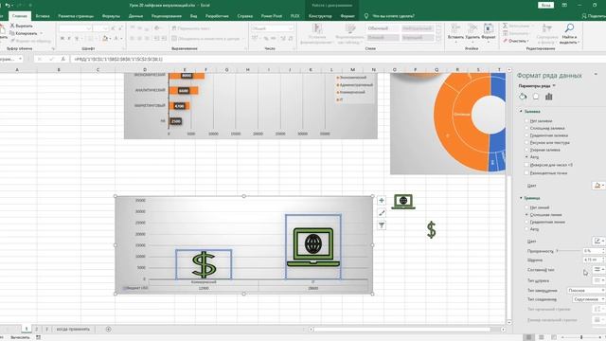606x341 pixels.
Task: Apply the 'Нейтральный' cell style
Action: [x=418, y=28]
